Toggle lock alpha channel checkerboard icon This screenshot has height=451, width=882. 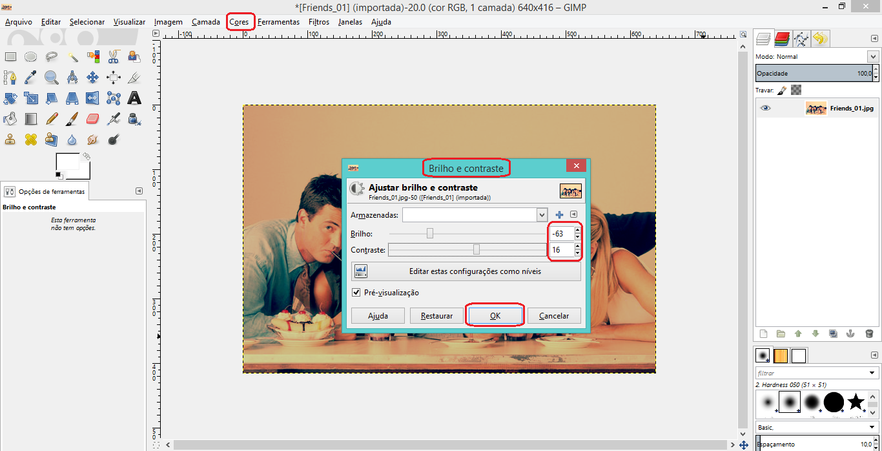click(x=796, y=90)
